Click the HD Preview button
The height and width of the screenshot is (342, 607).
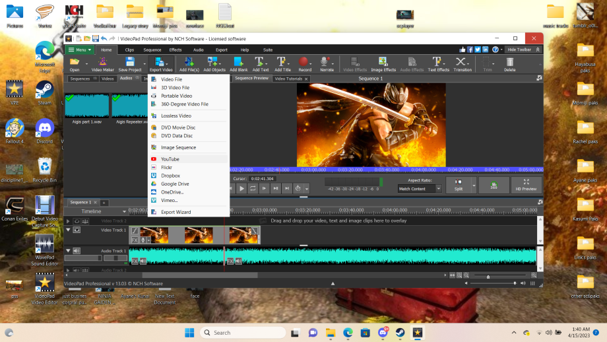pos(526,185)
